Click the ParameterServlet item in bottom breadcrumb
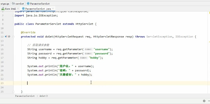The width and height of the screenshot is (210, 104). (25, 96)
